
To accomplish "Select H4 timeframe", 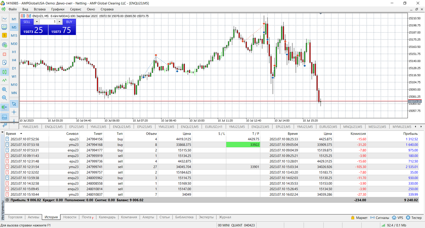I will [x=14, y=60].
